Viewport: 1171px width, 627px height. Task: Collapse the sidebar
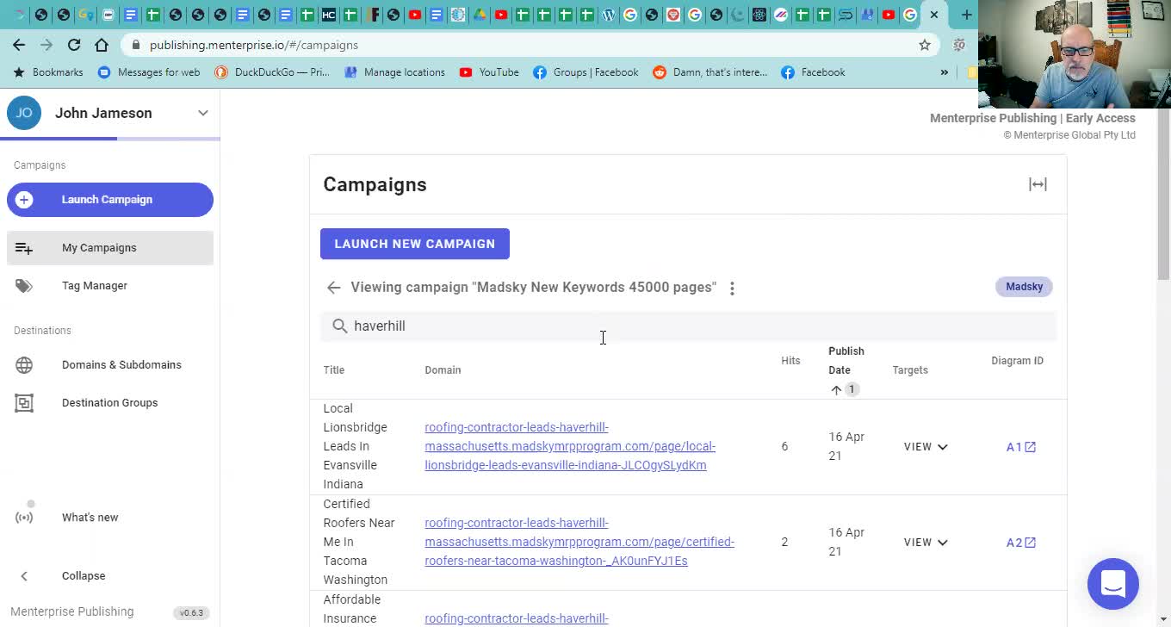tap(110, 576)
